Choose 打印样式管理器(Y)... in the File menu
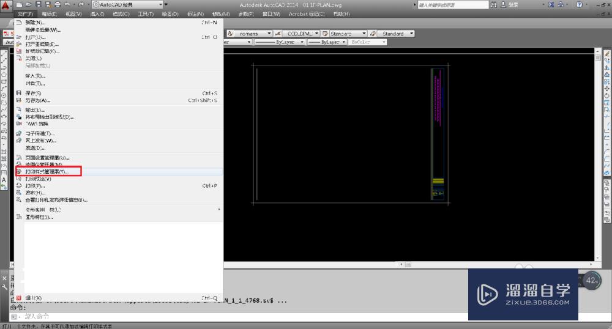Viewport: 612px width, 329px height. 119,171
